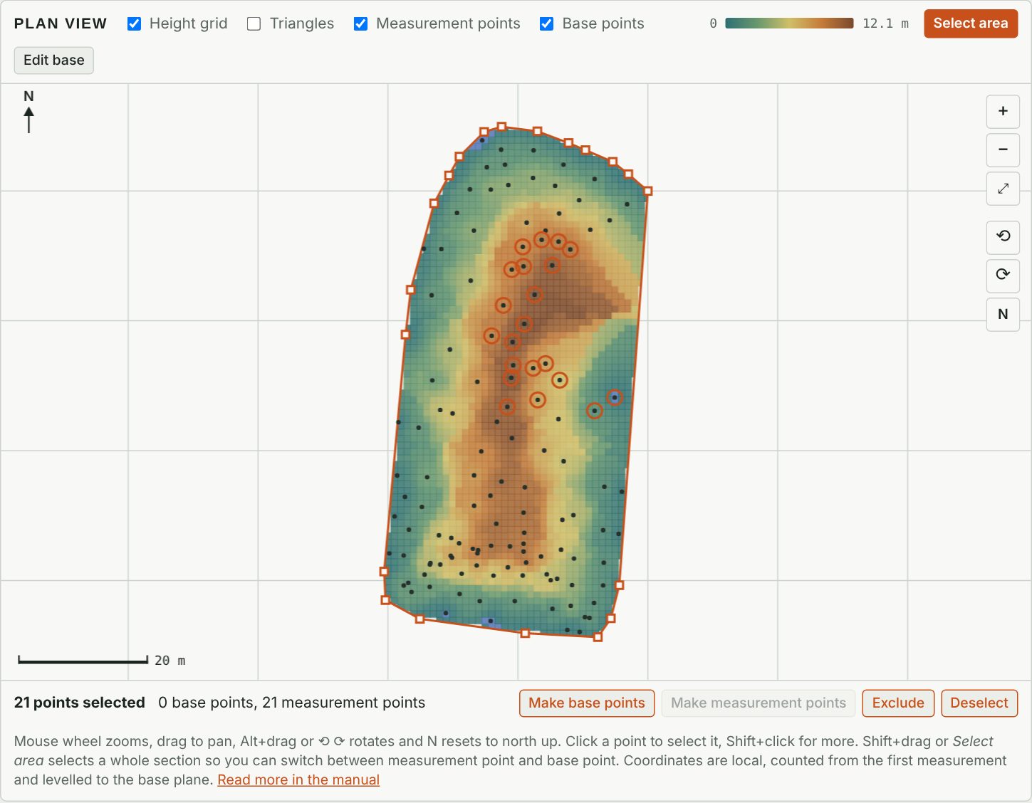Toggle the Base points checkbox
This screenshot has height=803, width=1032.
[547, 23]
